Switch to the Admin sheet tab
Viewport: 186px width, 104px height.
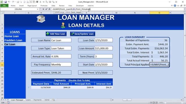pyautogui.click(x=47, y=100)
